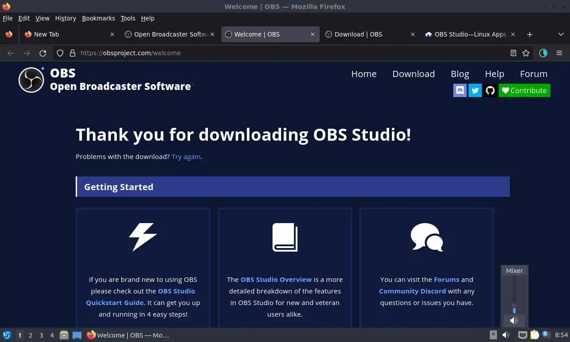Click the site security padlock icon

[x=73, y=53]
